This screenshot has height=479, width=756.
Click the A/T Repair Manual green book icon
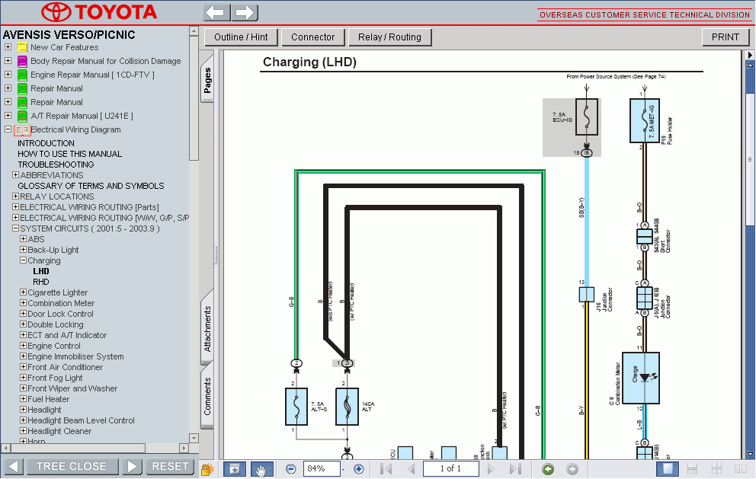click(x=22, y=117)
